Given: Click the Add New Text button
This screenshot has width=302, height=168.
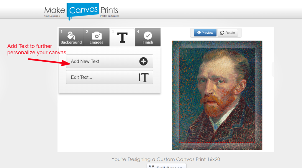Looking at the screenshot, I should click(x=109, y=61).
